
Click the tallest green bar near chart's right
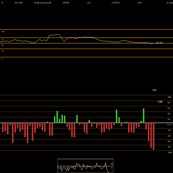pyautogui.click(x=144, y=116)
